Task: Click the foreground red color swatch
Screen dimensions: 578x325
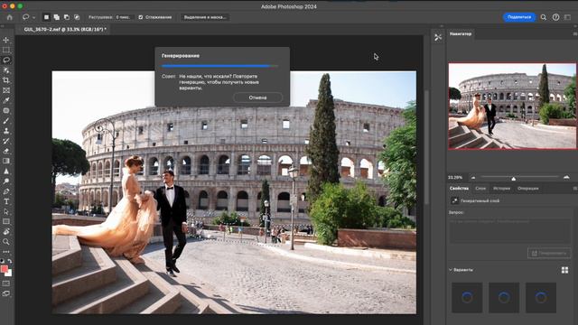Action: [x=4, y=269]
